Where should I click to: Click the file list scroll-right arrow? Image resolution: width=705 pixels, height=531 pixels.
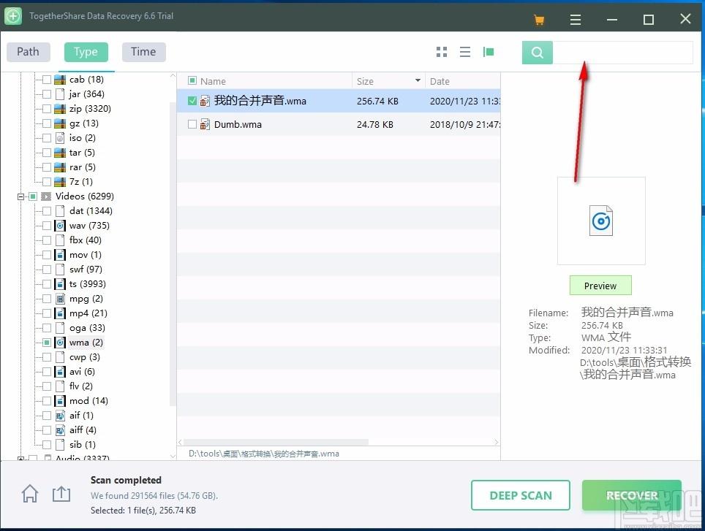click(497, 442)
